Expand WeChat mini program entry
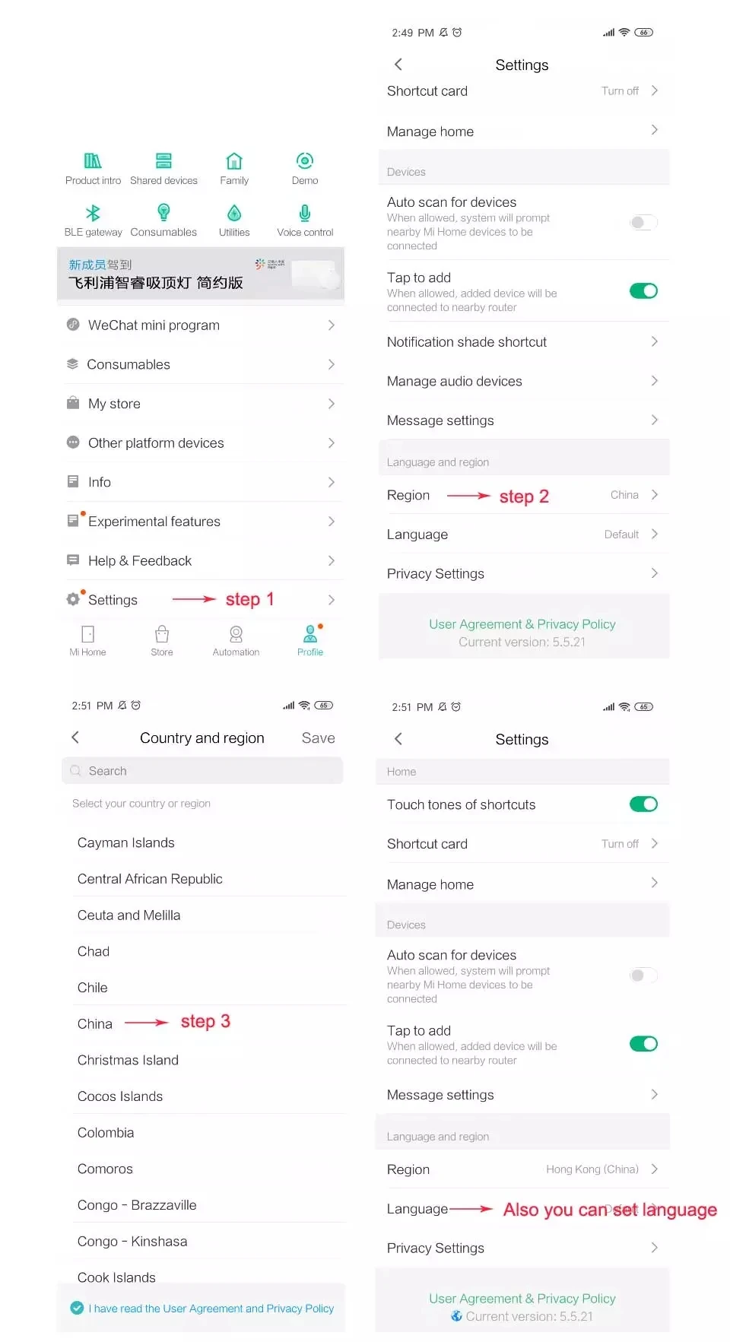Viewport: 730px width, 1342px height. [x=202, y=325]
